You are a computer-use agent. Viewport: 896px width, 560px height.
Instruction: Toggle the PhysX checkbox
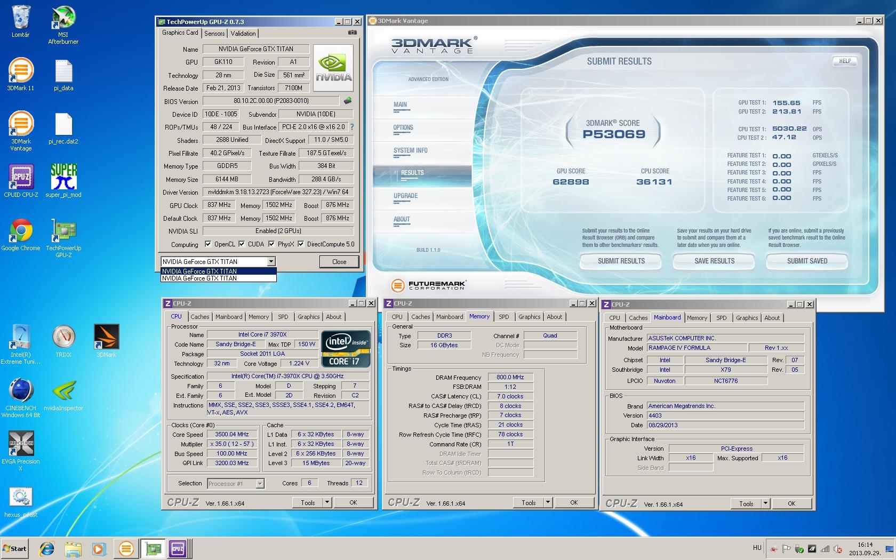272,244
